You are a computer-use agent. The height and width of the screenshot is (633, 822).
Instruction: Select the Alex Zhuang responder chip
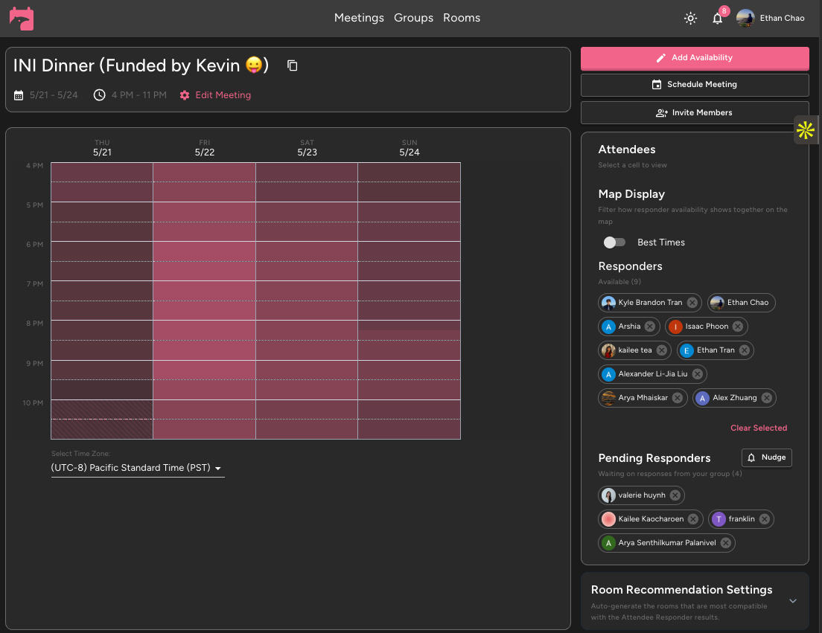734,398
